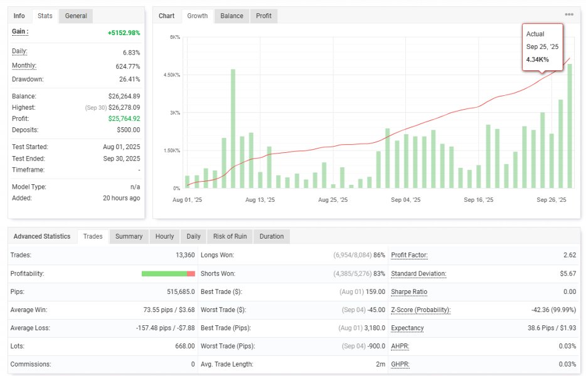Click the Z-Score (Probability) label
This screenshot has height=376, width=586.
(x=421, y=310)
